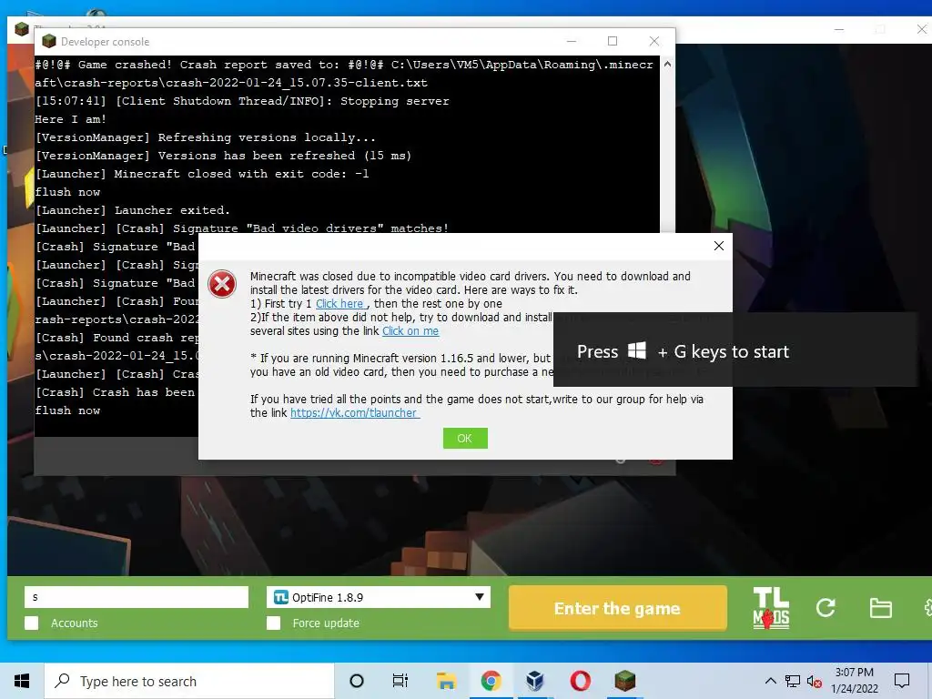This screenshot has height=699, width=932.
Task: Click the taskbar search box
Action: tap(189, 681)
